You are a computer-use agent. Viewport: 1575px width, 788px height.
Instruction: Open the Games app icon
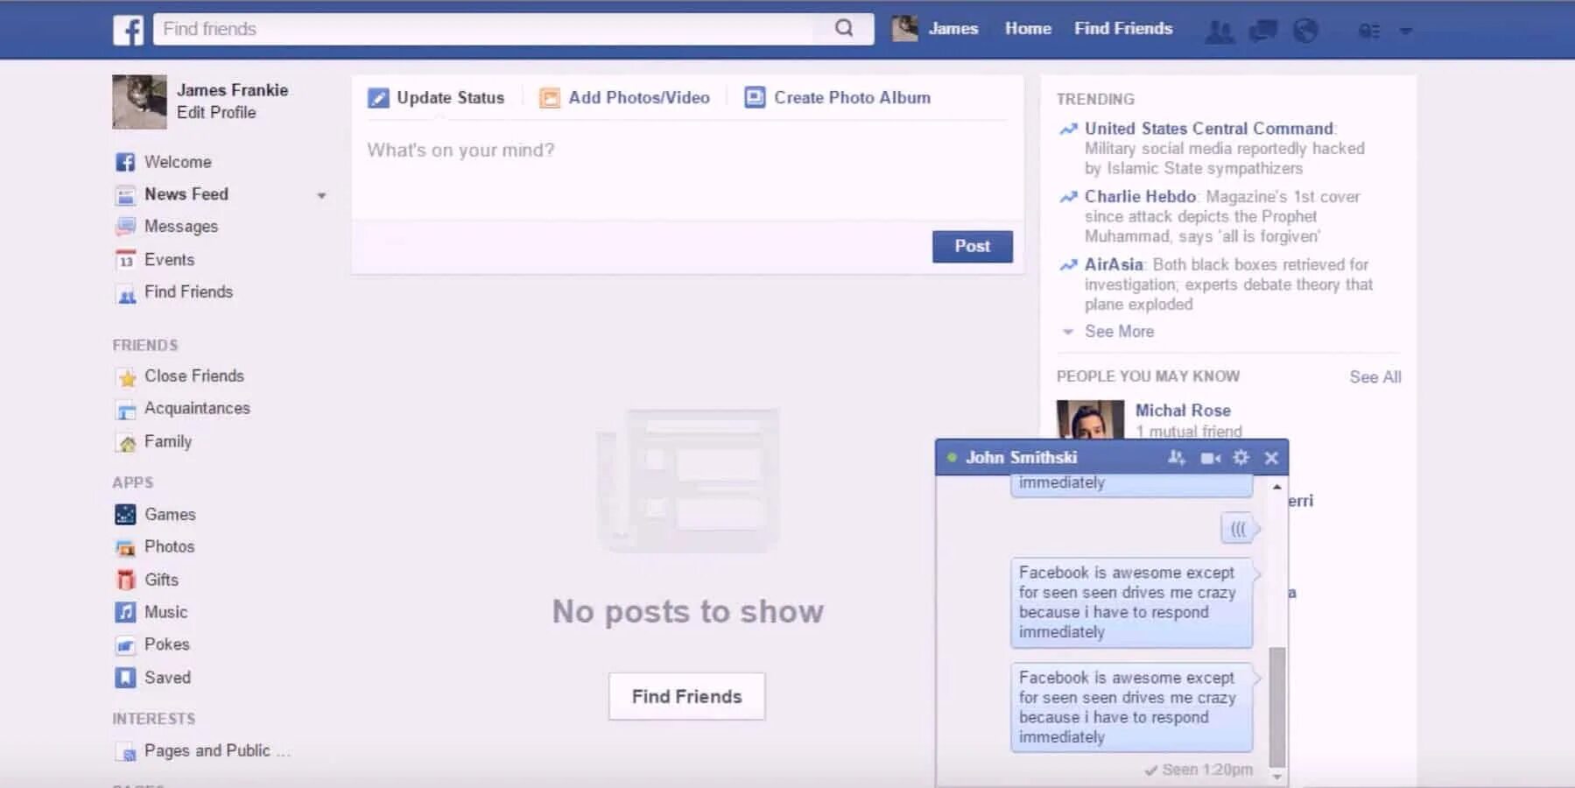(125, 514)
